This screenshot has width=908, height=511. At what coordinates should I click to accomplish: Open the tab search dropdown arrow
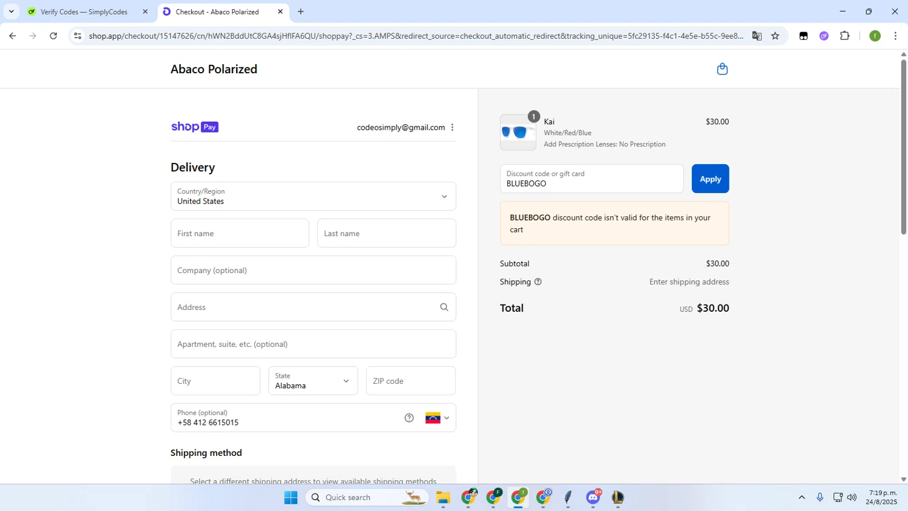click(11, 12)
